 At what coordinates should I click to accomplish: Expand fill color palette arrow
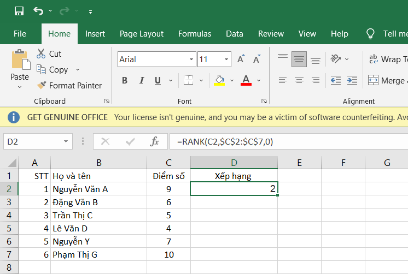(x=232, y=81)
